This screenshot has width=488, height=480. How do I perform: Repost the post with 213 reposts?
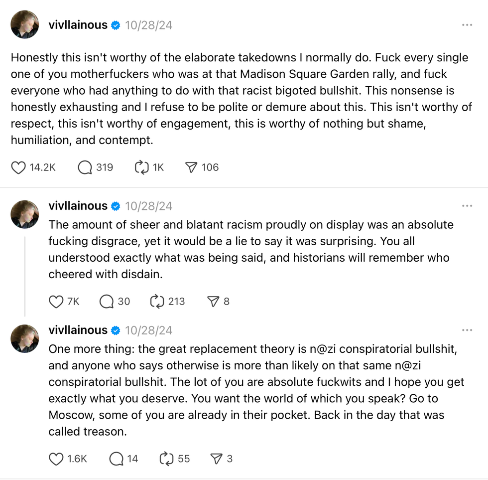[157, 302]
